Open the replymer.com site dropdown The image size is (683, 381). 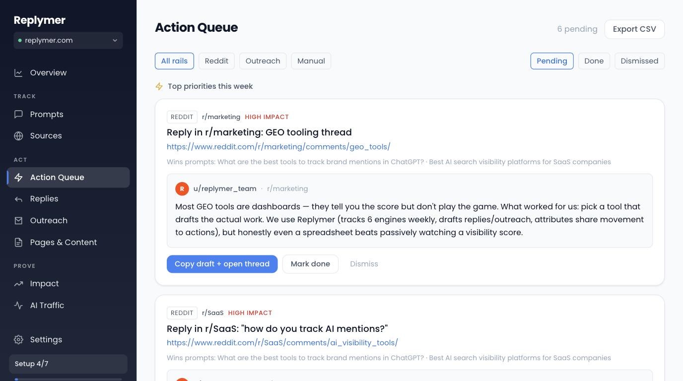coord(68,41)
